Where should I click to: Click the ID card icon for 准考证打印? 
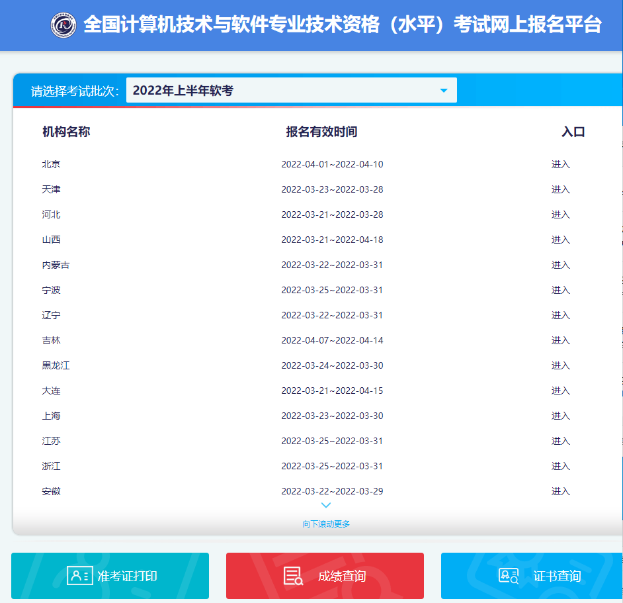tap(79, 576)
